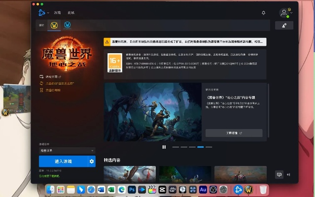The width and height of the screenshot is (315, 197).
Task: Select the World of Warcraft game tab
Action: pyautogui.click(x=54, y=26)
